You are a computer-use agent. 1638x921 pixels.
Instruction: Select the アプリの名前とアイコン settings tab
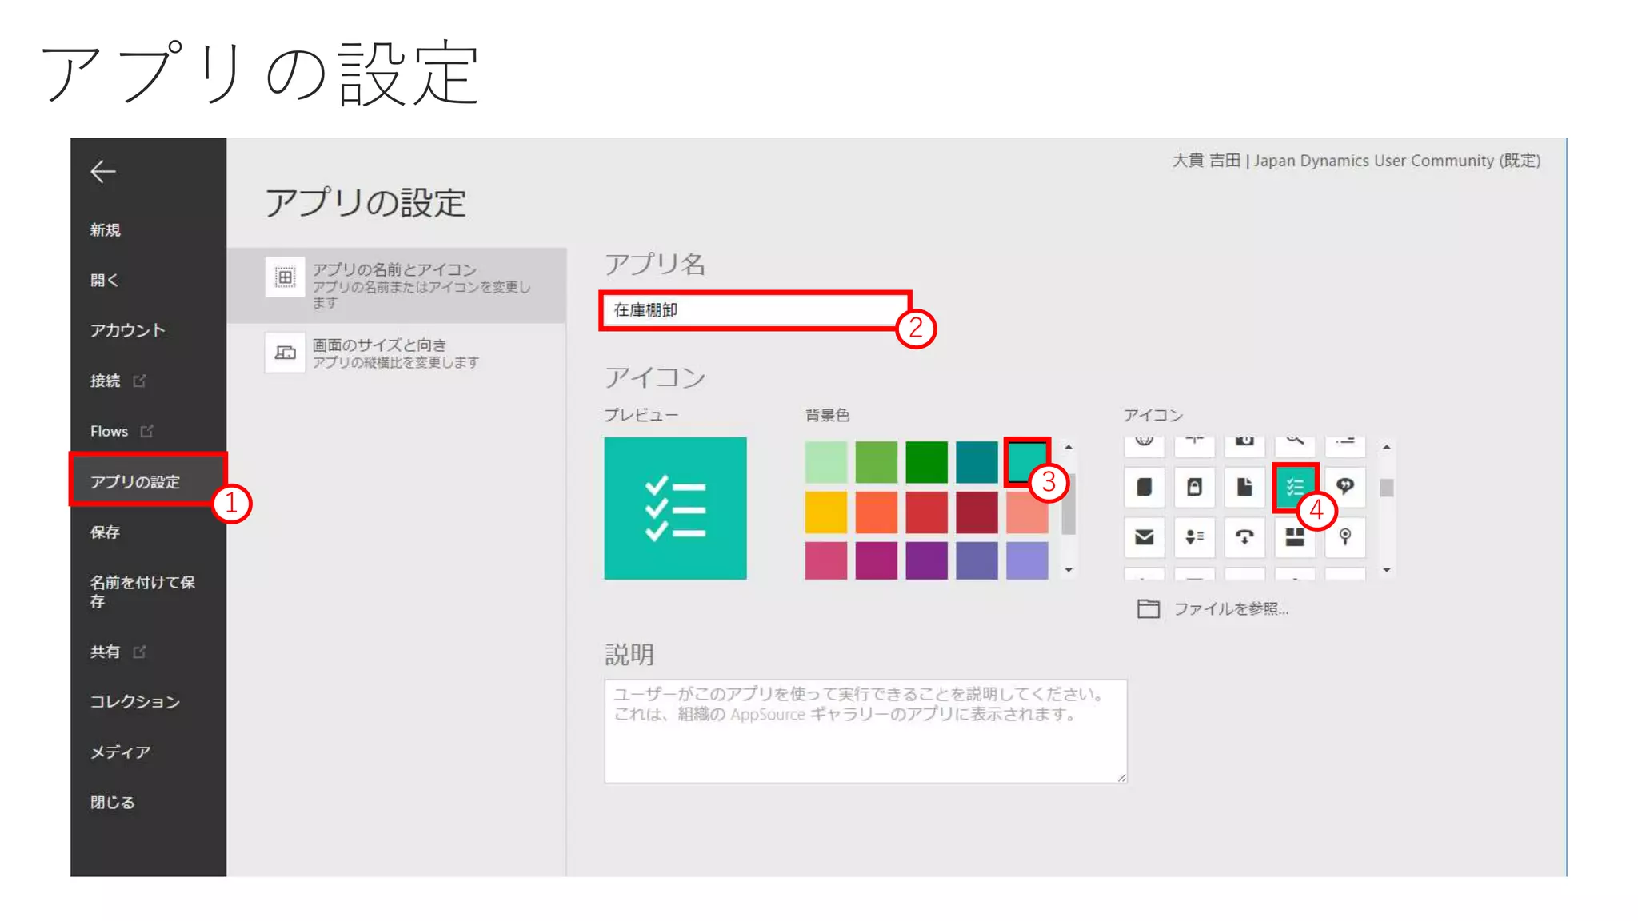(x=397, y=285)
